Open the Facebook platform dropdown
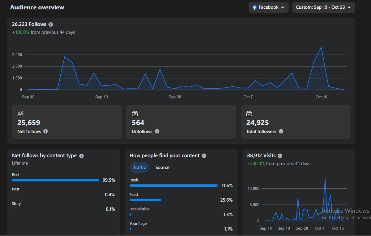Viewport: 371px width, 236px height. pos(268,7)
